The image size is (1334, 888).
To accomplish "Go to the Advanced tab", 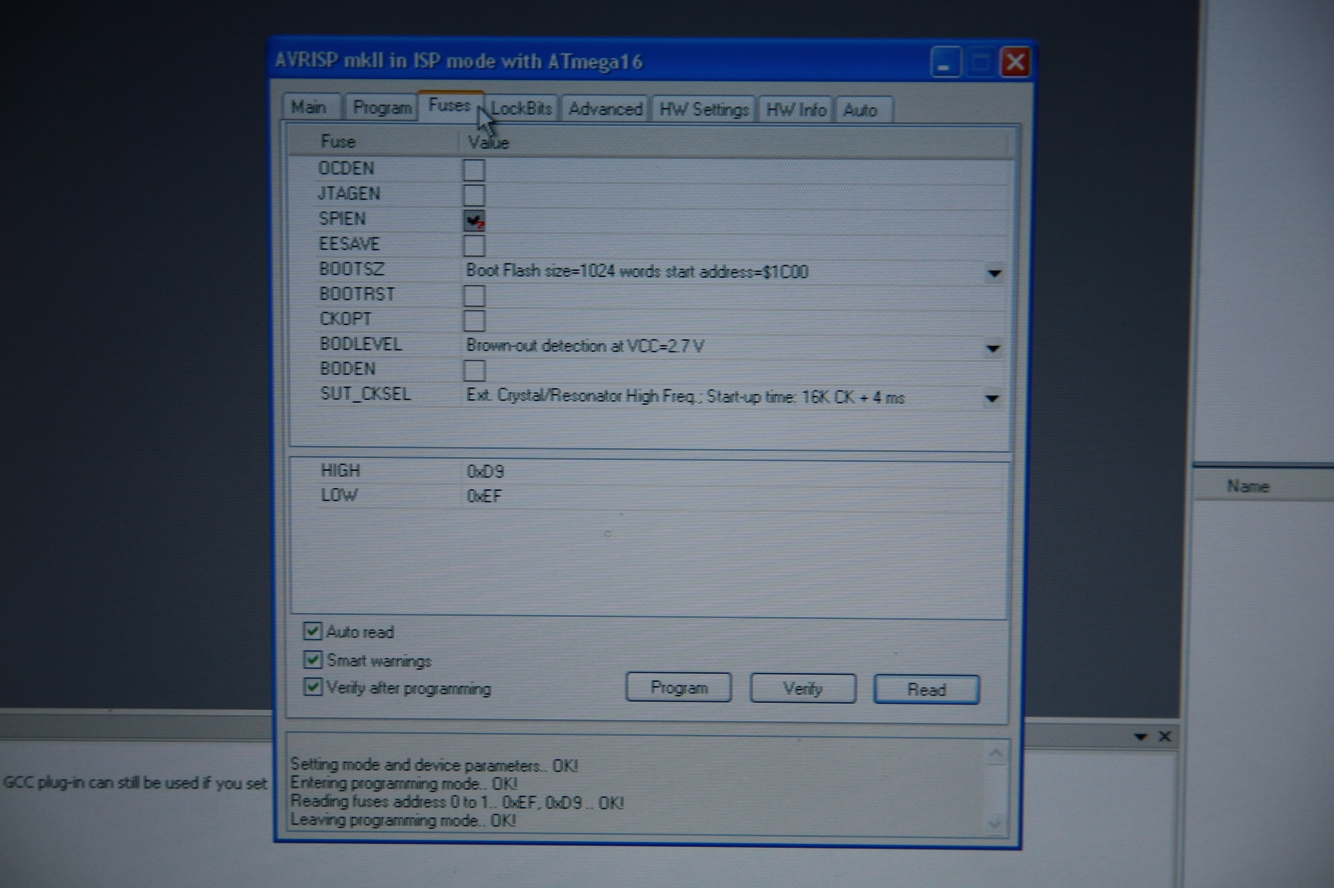I will [605, 109].
